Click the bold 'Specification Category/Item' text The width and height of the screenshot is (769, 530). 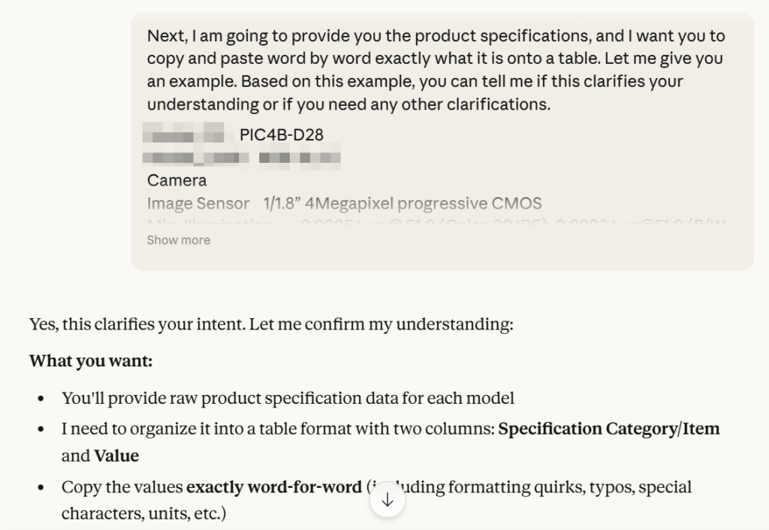pyautogui.click(x=609, y=429)
